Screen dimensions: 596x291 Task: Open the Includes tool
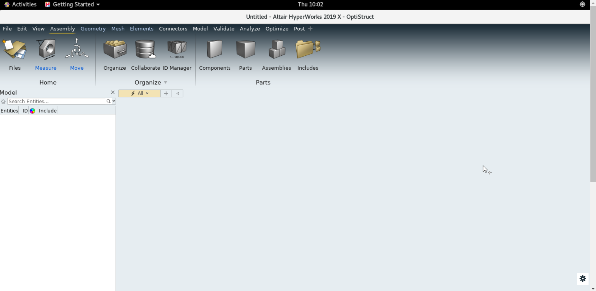click(x=308, y=49)
